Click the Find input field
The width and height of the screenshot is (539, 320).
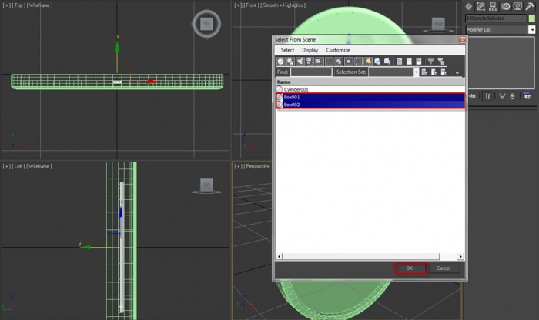point(311,72)
